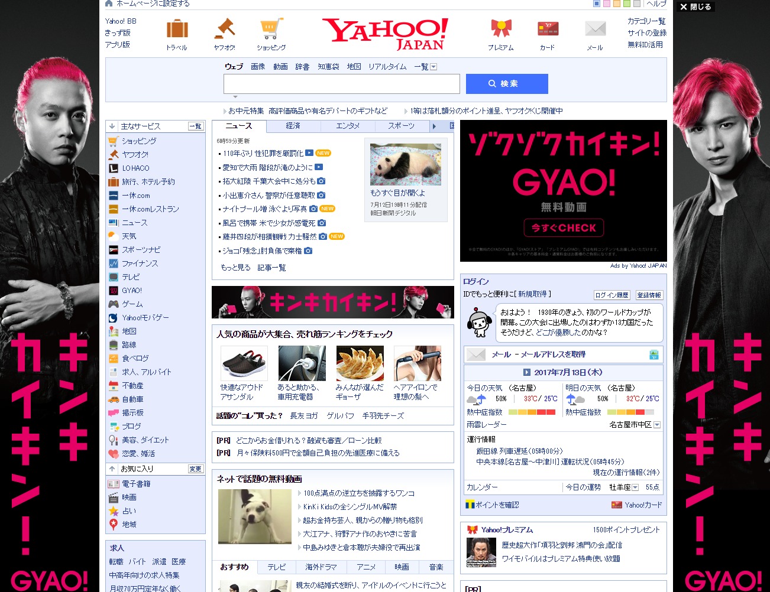
Task: Open the panda photo thumbnail
Action: pos(406,164)
